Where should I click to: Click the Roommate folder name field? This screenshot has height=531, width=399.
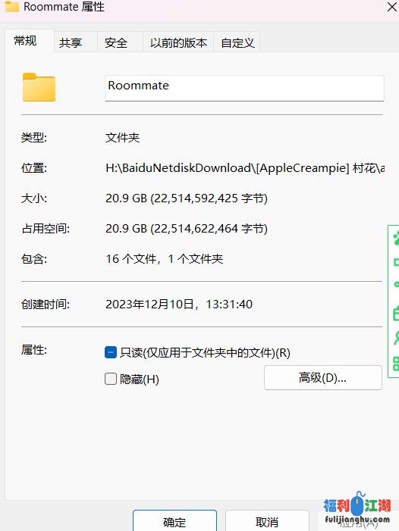click(244, 88)
